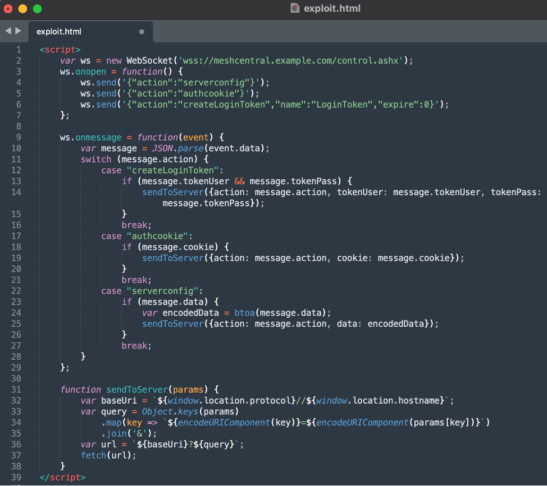The height and width of the screenshot is (486, 547).
Task: Click the back navigation arrow beside tabs
Action: tap(8, 31)
